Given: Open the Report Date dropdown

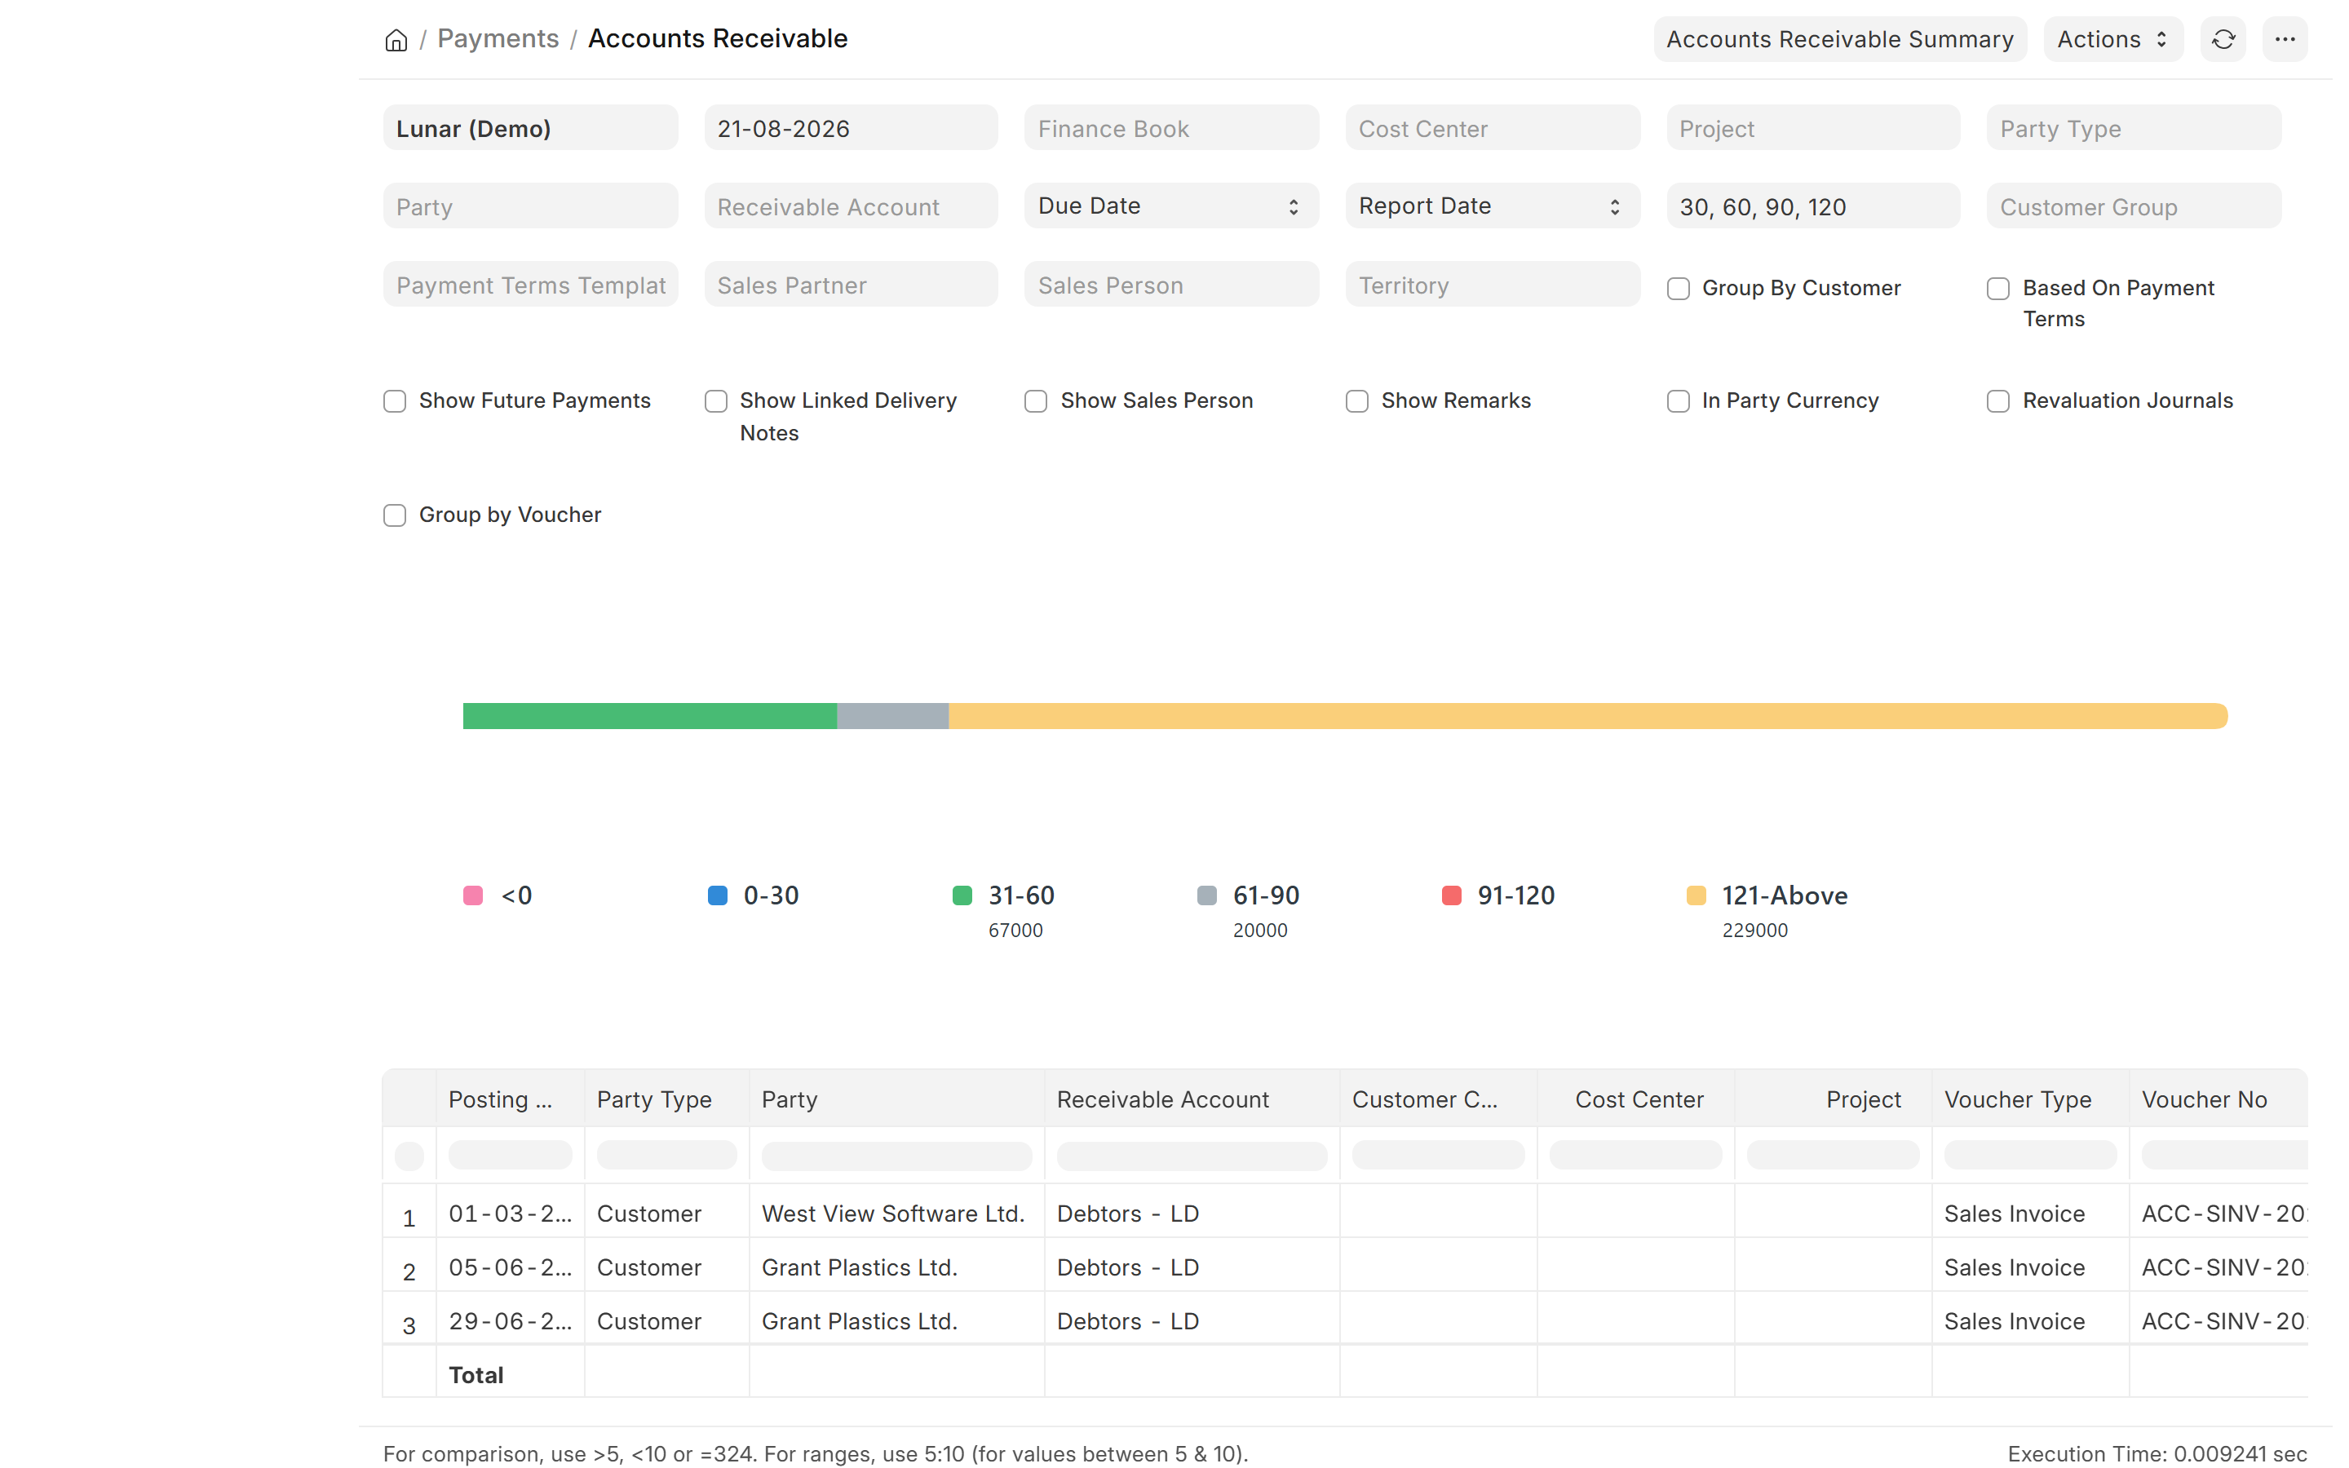Looking at the screenshot, I should click(1492, 206).
